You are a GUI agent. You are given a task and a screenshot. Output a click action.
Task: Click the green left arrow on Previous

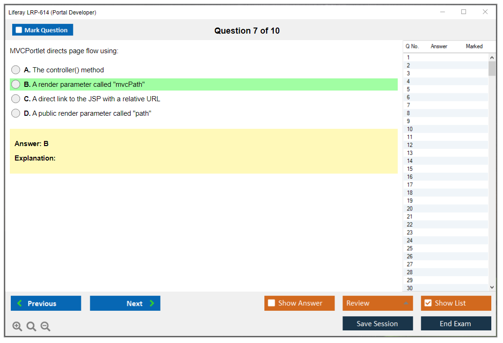[20, 303]
